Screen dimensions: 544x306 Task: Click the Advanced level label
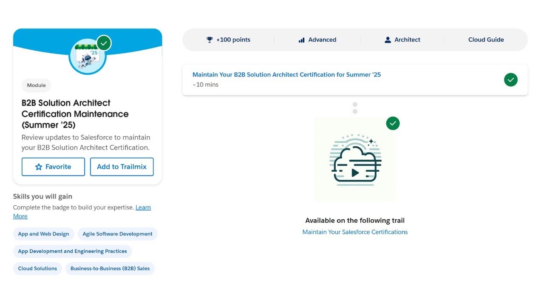322,40
